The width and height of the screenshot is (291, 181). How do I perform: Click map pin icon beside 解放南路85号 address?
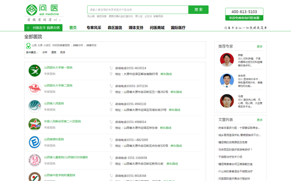(x=111, y=74)
